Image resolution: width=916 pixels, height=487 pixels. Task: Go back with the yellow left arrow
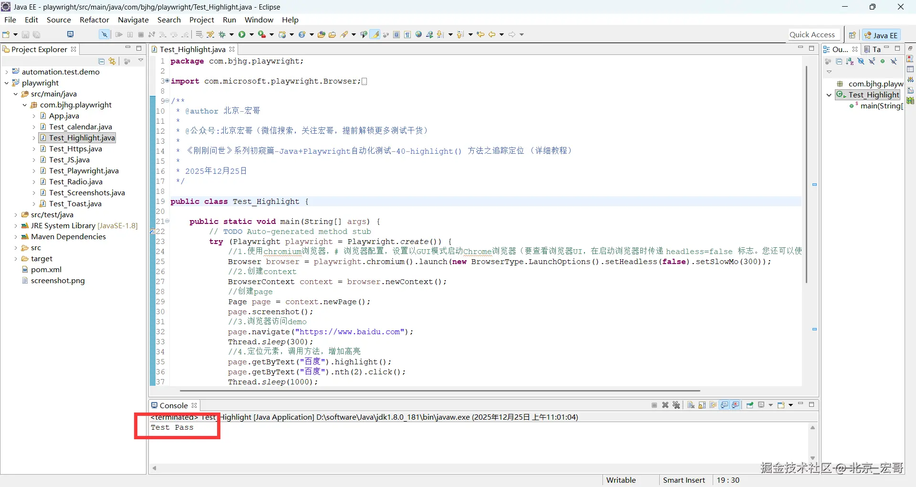pos(492,34)
